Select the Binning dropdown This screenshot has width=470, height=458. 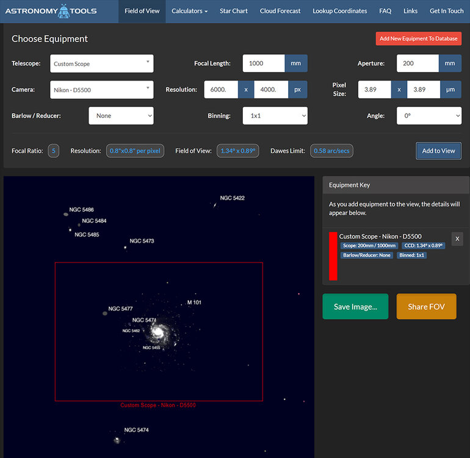[275, 115]
